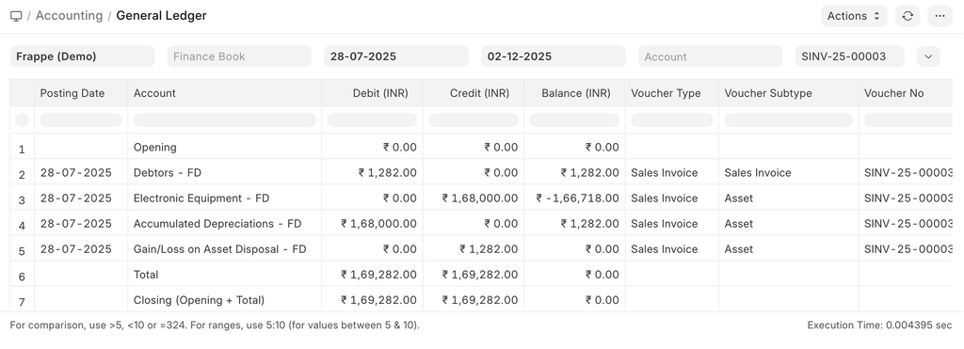Toggle the select-all circle in filter row
The width and height of the screenshot is (964, 349).
click(22, 119)
